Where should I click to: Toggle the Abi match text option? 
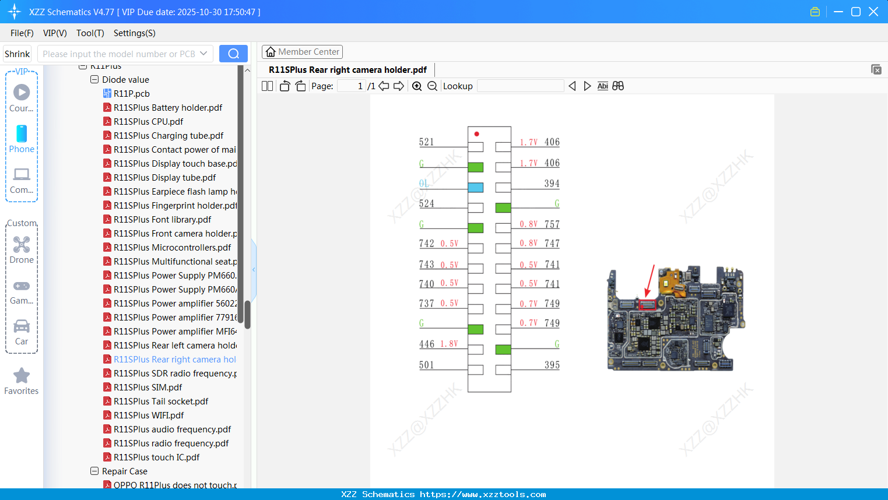point(602,86)
